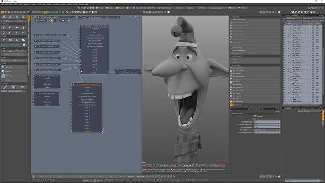Screen dimensions: 325x183
Task: Toggle visibility eye for Hat_Base shader item
Action: click(x=284, y=55)
